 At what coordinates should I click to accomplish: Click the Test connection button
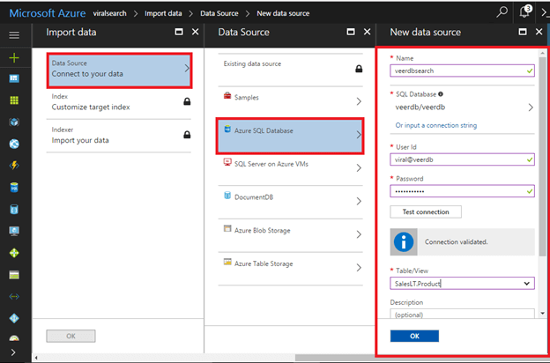pos(426,211)
